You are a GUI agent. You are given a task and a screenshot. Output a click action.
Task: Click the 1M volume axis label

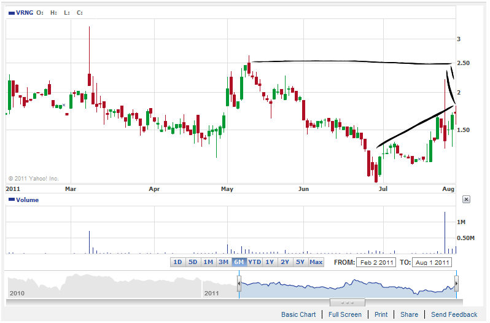[461, 222]
